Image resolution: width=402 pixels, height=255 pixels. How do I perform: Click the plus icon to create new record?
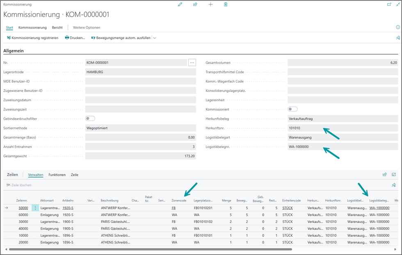210,5
